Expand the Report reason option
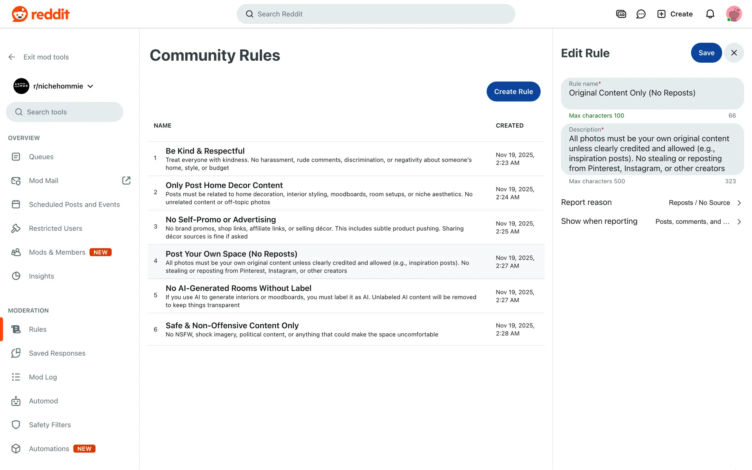 652,202
